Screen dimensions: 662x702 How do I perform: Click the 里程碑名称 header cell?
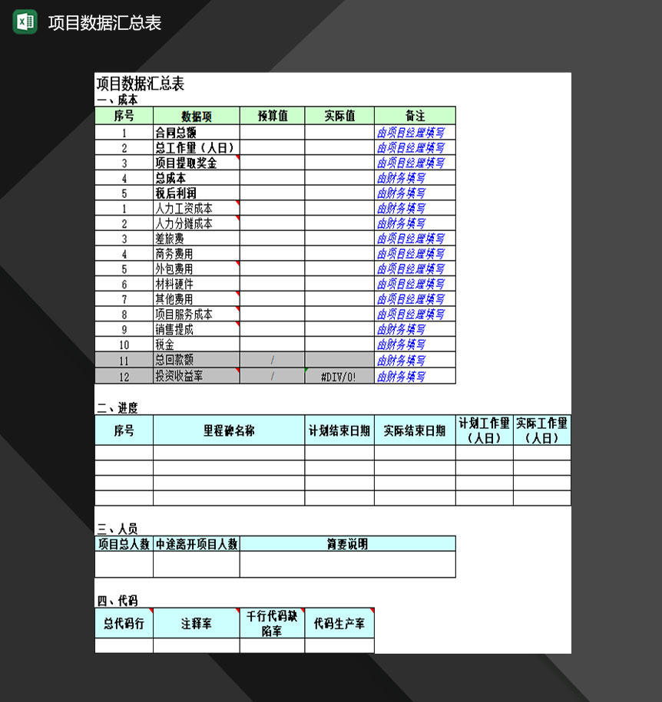[x=229, y=430]
